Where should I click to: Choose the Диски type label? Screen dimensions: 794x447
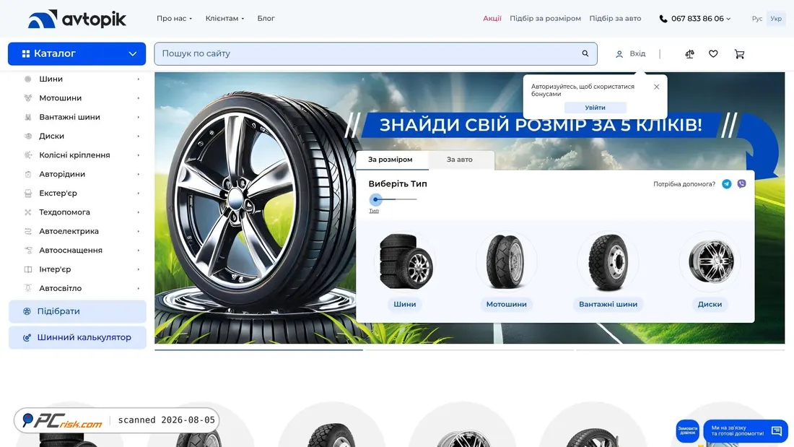coord(710,305)
